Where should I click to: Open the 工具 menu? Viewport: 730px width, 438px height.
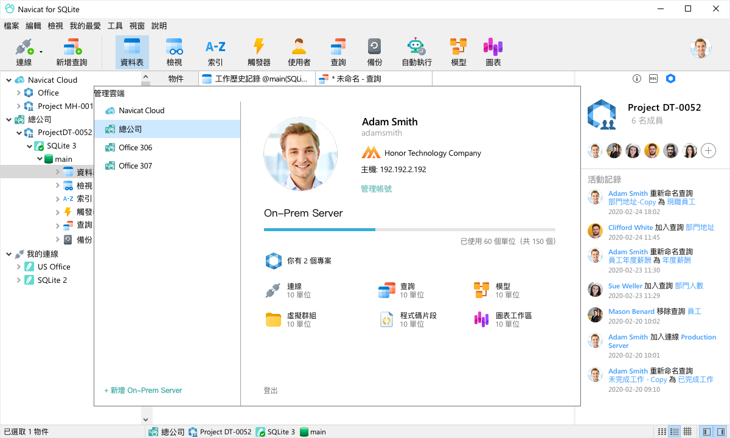click(115, 26)
